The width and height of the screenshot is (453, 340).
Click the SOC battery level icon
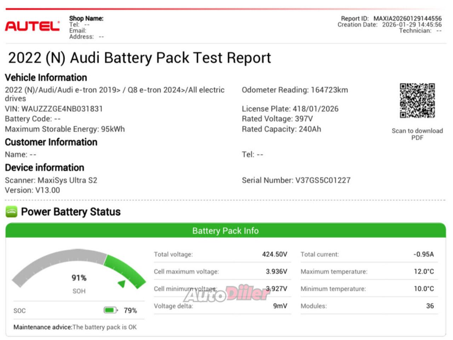[x=110, y=310]
